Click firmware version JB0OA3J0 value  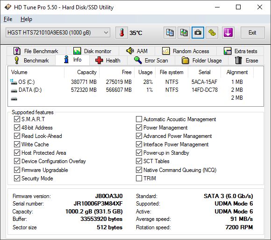(x=109, y=196)
